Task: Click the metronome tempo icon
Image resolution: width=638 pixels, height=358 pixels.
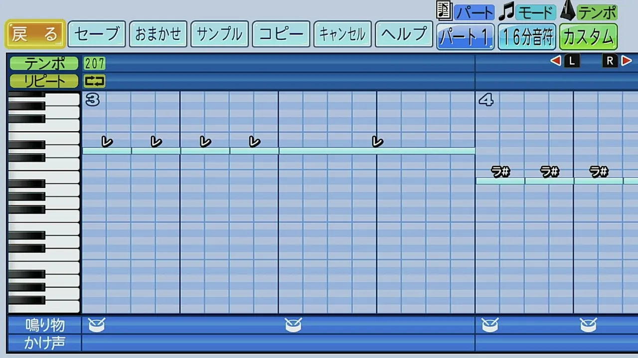Action: tap(568, 10)
